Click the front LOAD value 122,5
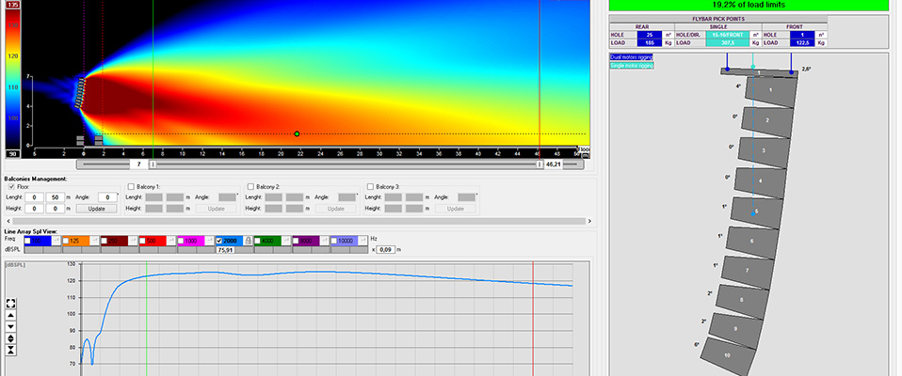The height and width of the screenshot is (376, 902). click(804, 42)
